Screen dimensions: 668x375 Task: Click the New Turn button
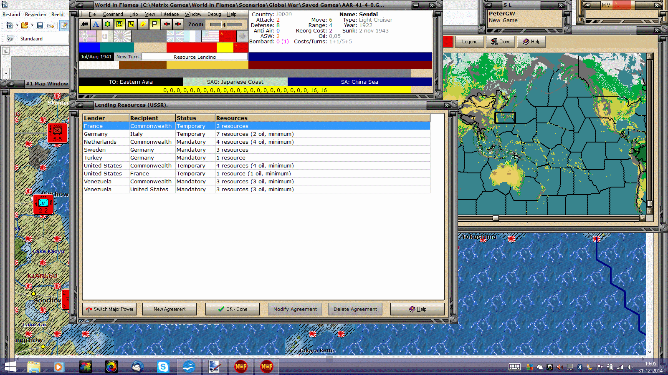click(127, 57)
